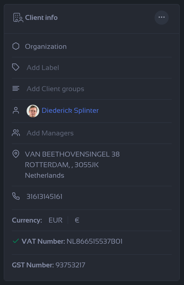The image size is (184, 285).
Task: Click the EUR currency value
Action: coord(56,220)
